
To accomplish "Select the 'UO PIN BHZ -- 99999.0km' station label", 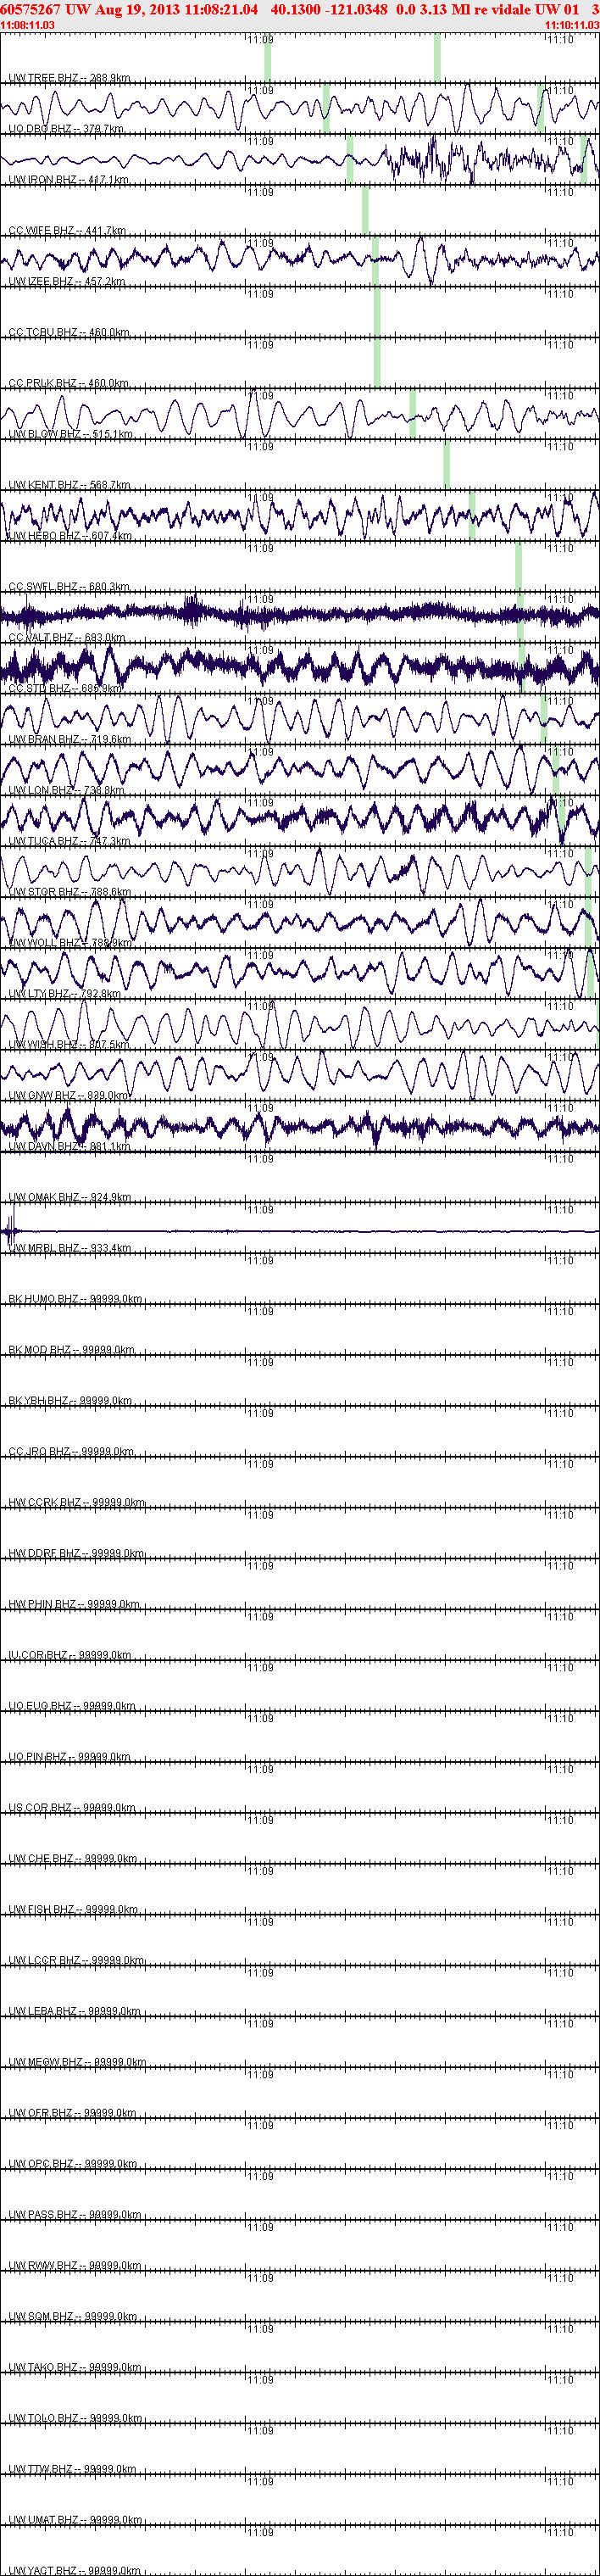I will 70,1758.
